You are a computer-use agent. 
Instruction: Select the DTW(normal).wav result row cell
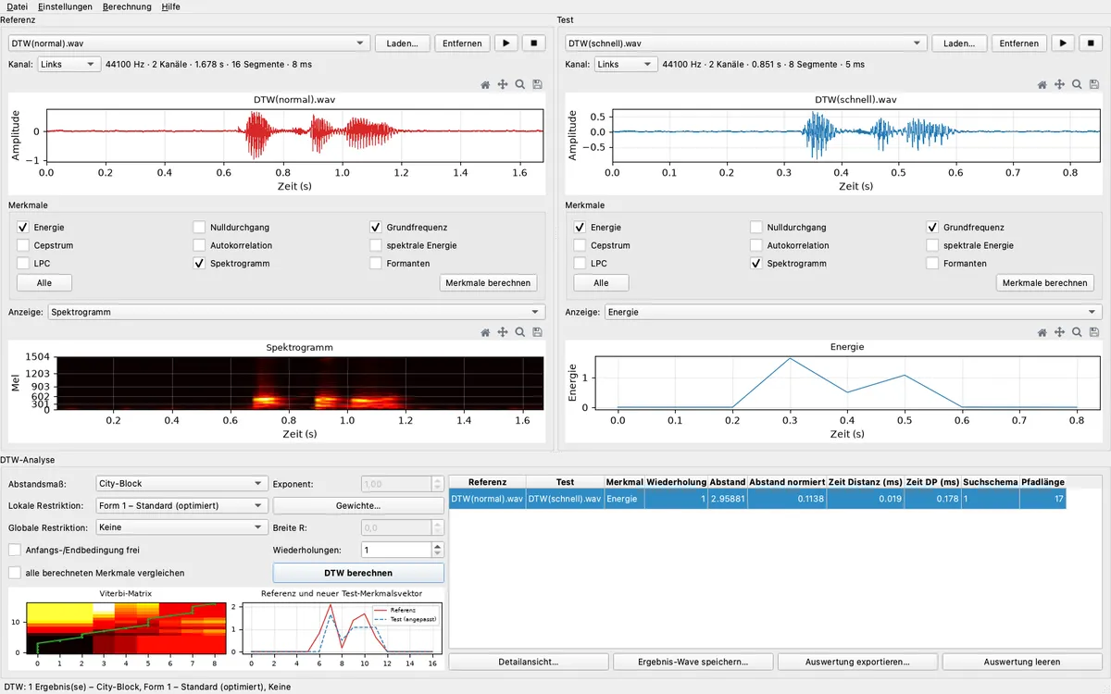coord(487,499)
